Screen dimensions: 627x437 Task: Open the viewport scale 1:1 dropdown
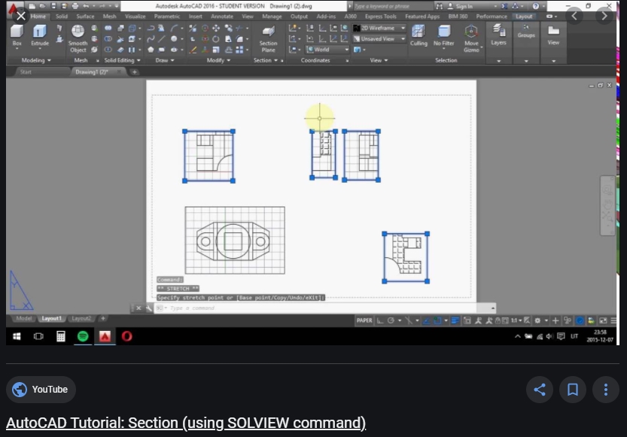pos(516,320)
